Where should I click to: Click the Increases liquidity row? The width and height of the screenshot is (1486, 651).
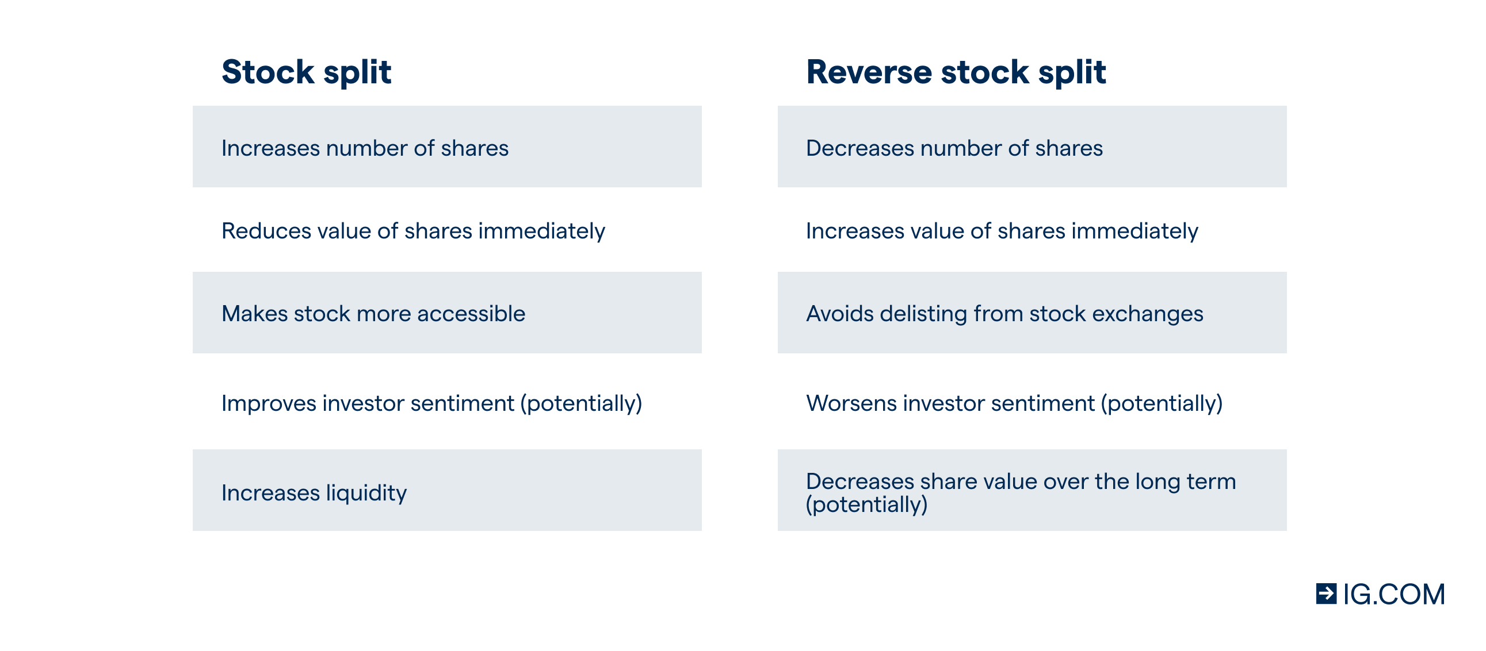447,490
